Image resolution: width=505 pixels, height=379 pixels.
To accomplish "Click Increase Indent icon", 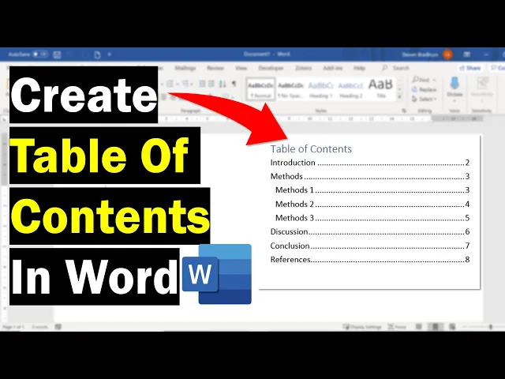I will coord(211,84).
